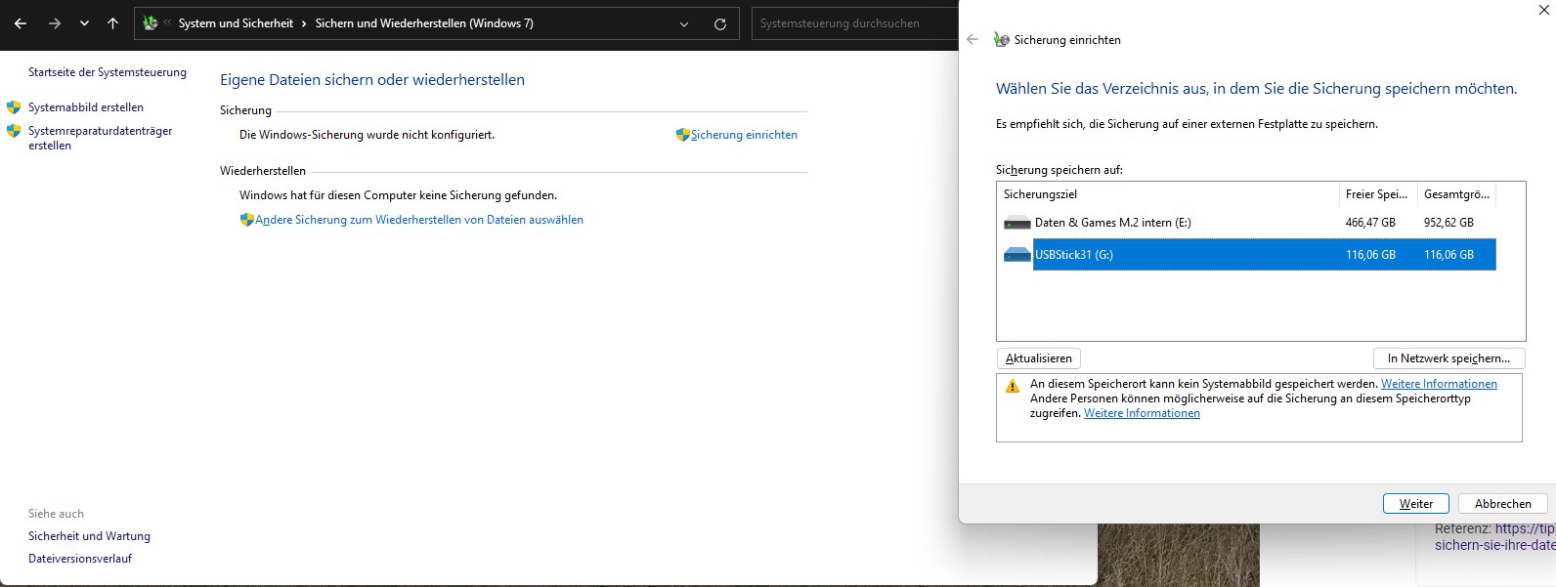Click the yellow warning icon
The height and width of the screenshot is (587, 1556).
click(x=1013, y=387)
